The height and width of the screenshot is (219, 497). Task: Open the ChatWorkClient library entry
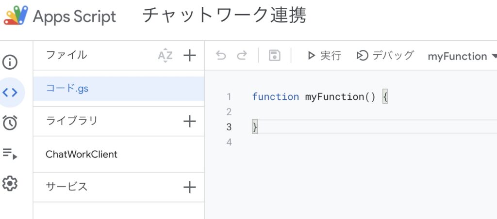(82, 155)
